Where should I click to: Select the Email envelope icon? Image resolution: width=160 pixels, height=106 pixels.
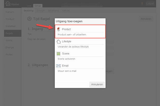click(x=58, y=66)
